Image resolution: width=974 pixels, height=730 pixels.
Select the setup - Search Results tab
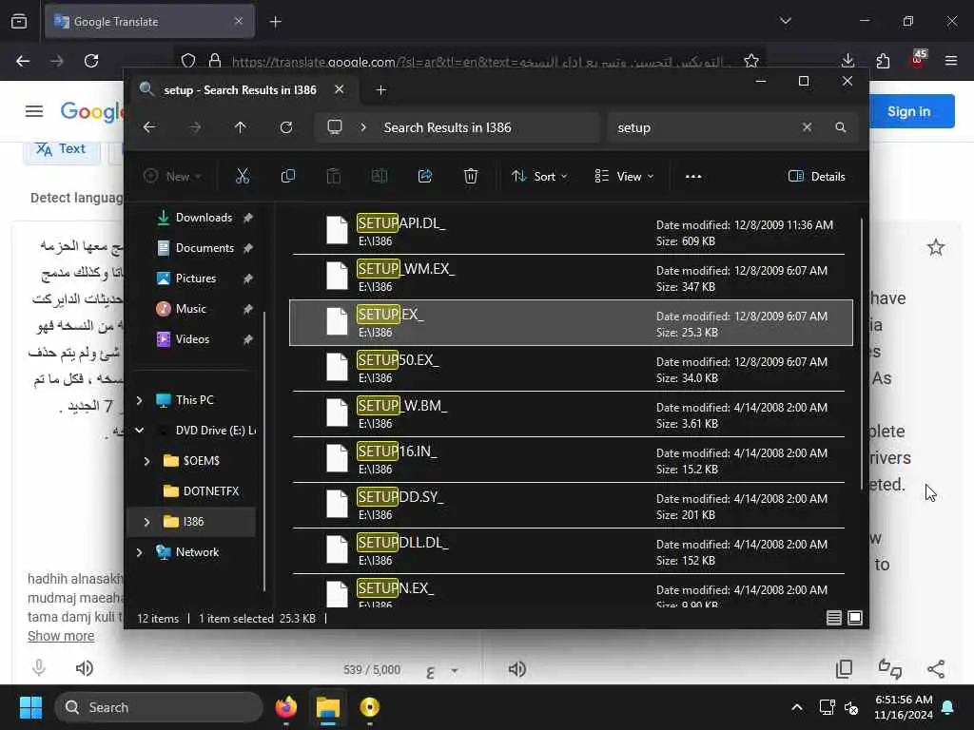[240, 90]
